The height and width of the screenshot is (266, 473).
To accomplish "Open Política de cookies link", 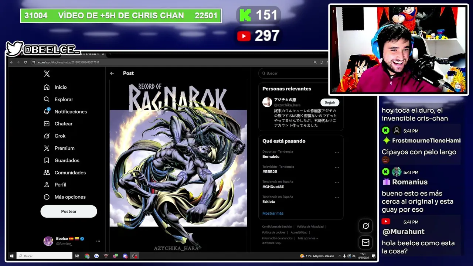I will click(273, 232).
